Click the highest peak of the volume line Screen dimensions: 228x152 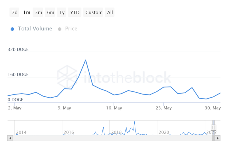click(x=86, y=60)
